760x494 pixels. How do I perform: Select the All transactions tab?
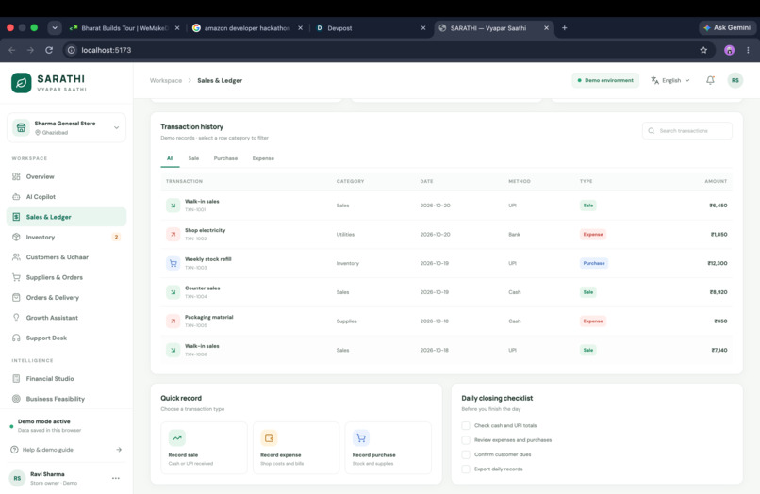click(170, 158)
